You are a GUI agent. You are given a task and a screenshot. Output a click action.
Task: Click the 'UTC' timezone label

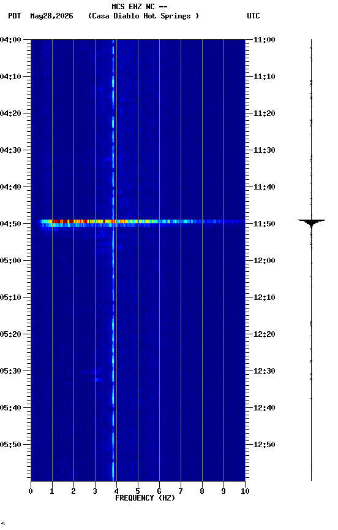coord(254,16)
